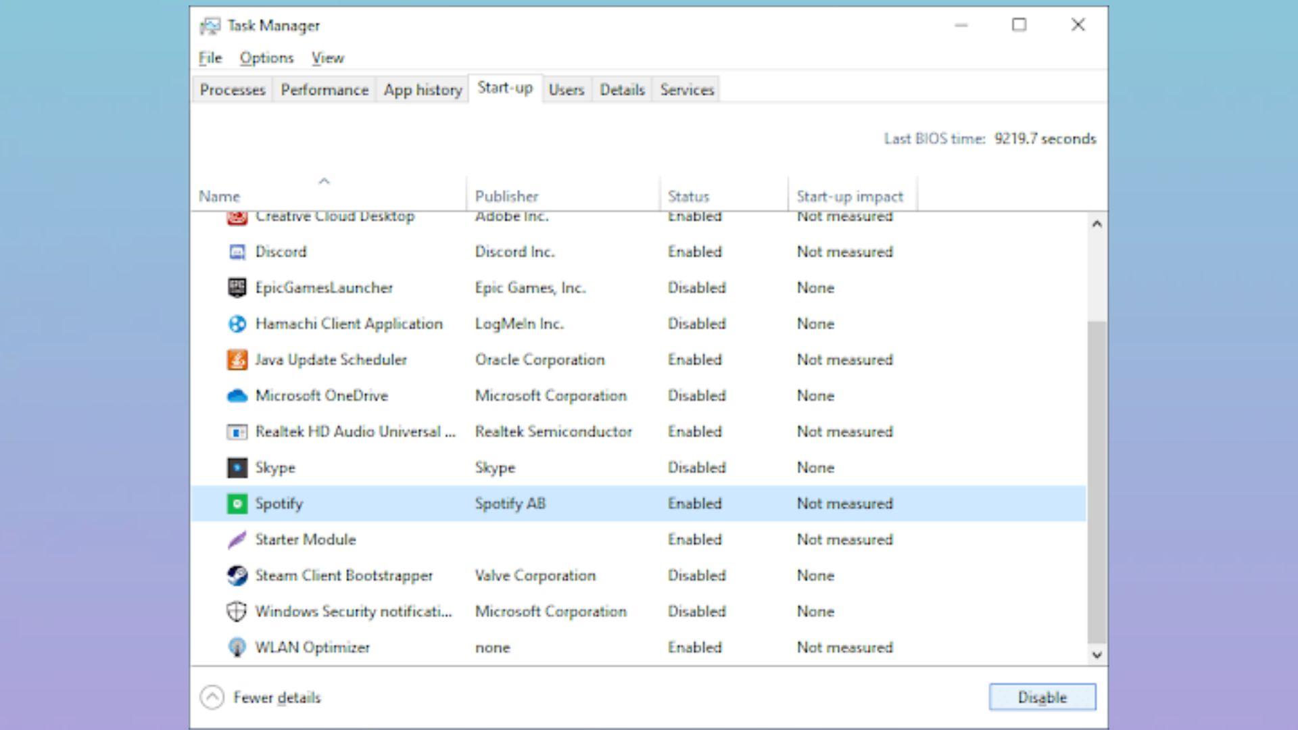
Task: Sort by the Publisher column header
Action: tap(563, 193)
